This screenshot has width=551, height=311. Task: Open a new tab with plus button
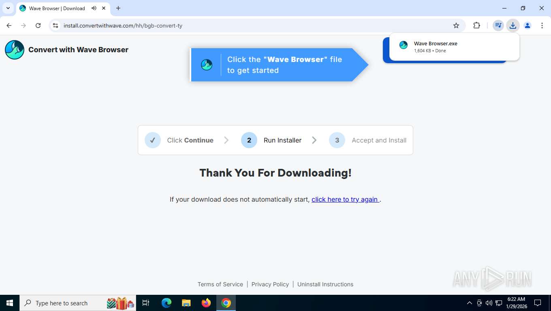tap(118, 8)
